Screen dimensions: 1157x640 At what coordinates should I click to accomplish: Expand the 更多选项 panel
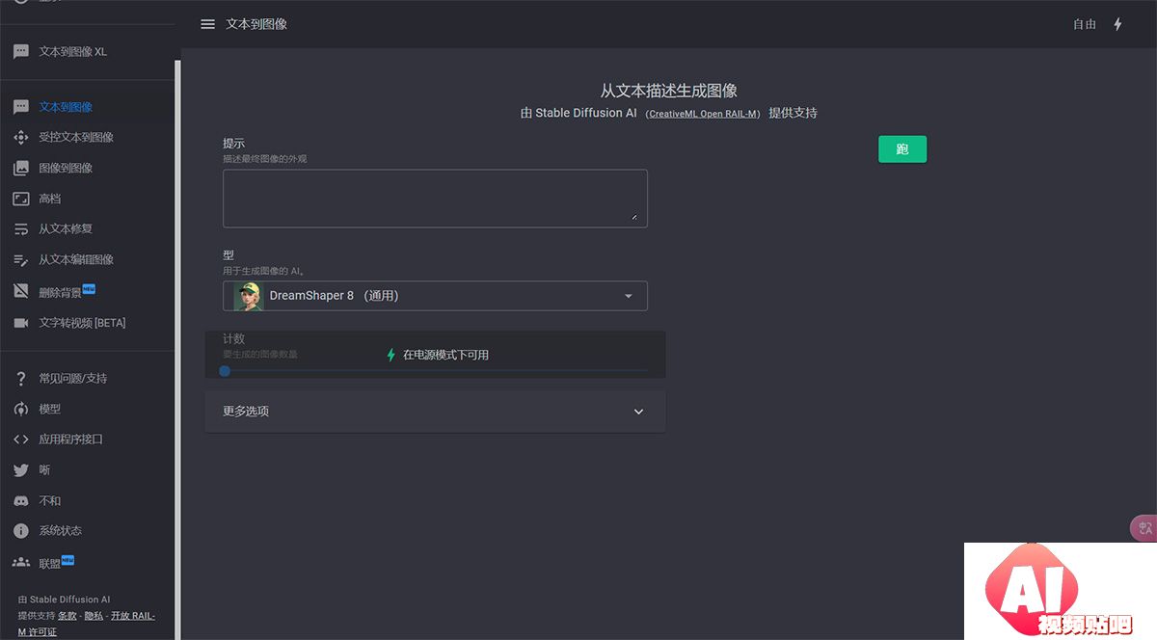point(435,412)
